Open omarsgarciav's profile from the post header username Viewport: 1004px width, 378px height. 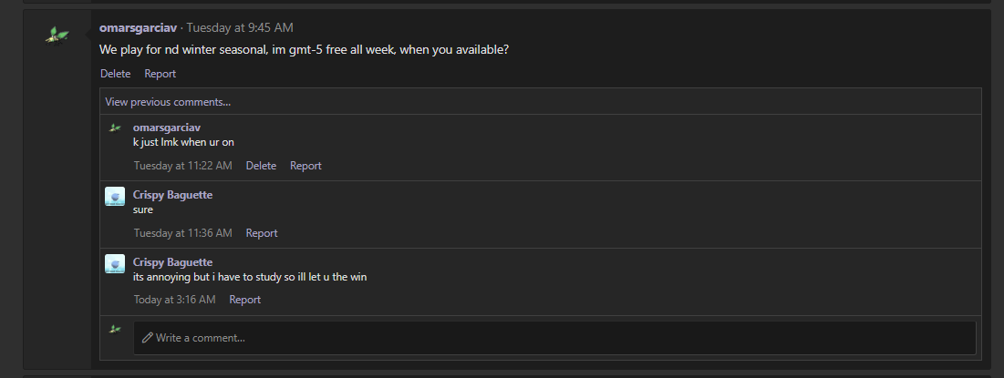pyautogui.click(x=139, y=27)
